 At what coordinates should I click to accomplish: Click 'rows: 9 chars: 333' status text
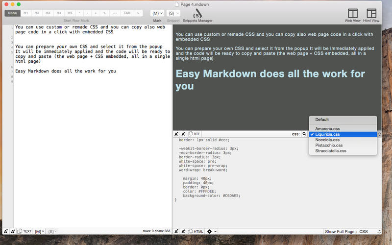tap(156, 231)
